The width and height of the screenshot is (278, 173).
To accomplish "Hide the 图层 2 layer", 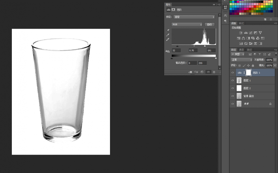I will click(x=233, y=88).
